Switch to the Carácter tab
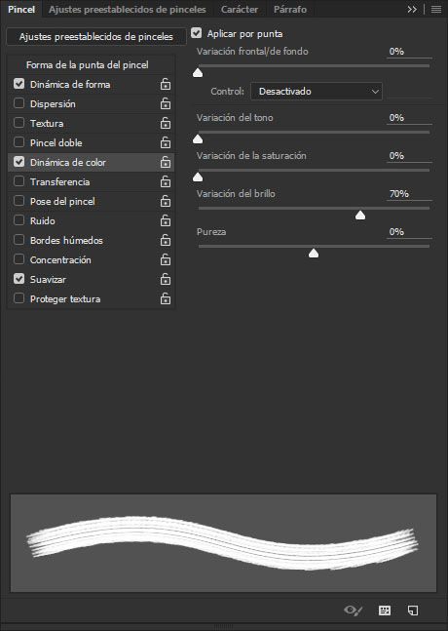448x631 pixels. click(x=240, y=9)
